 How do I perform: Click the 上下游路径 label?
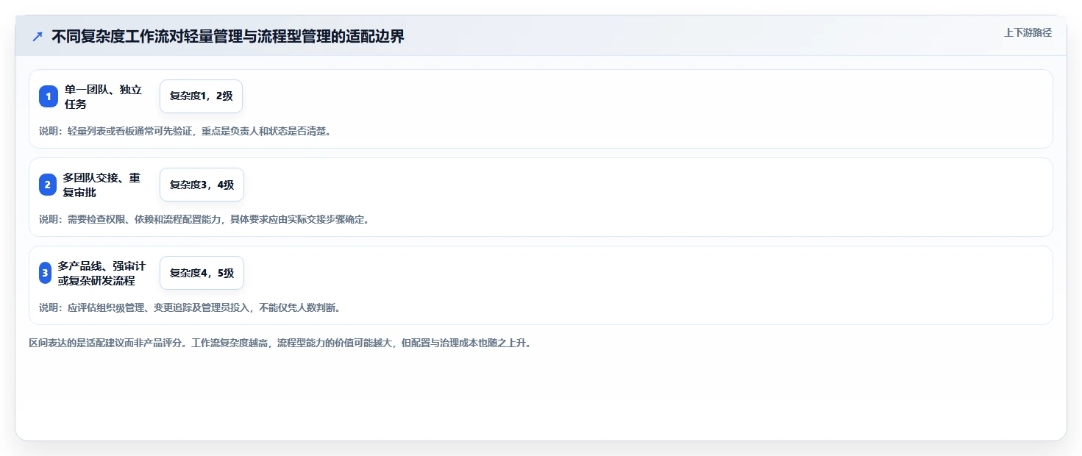point(1028,32)
